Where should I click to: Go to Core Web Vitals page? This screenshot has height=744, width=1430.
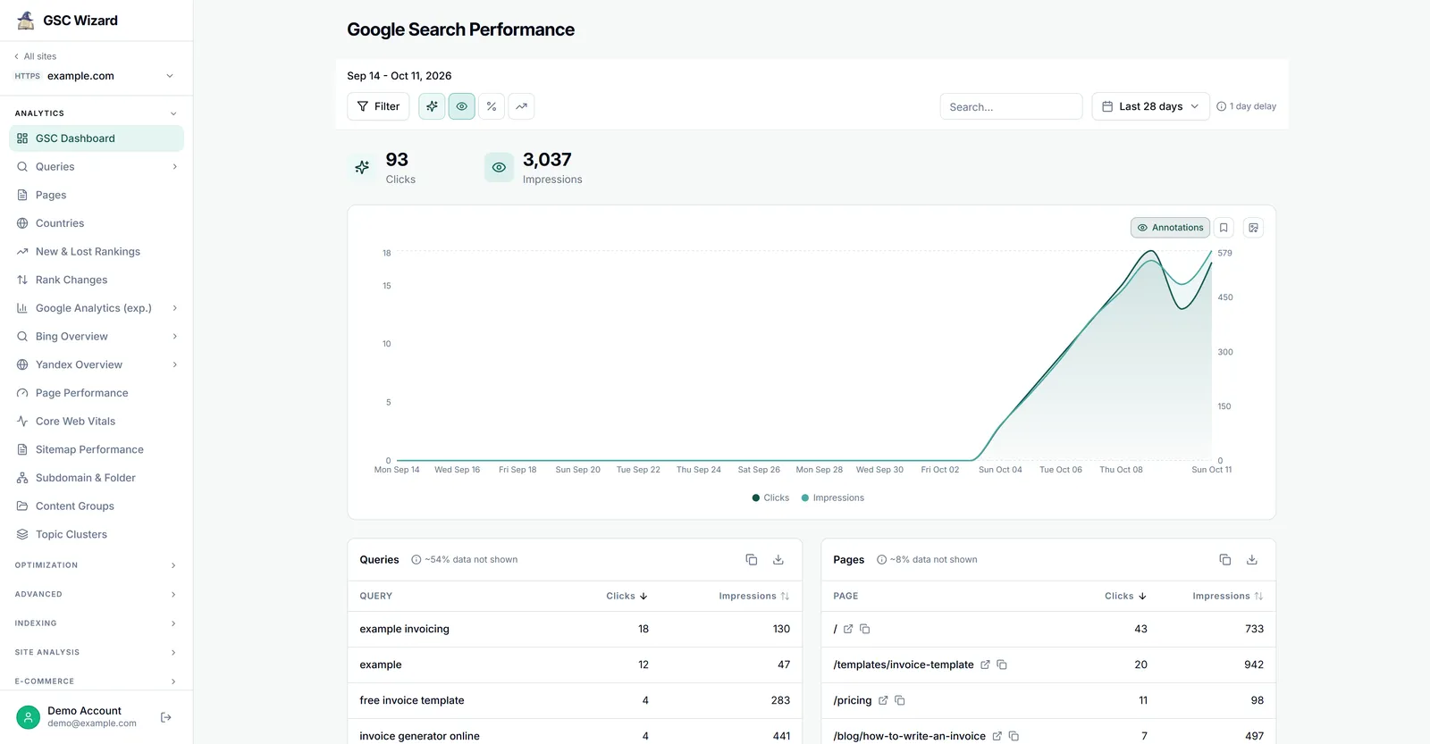tap(97, 422)
